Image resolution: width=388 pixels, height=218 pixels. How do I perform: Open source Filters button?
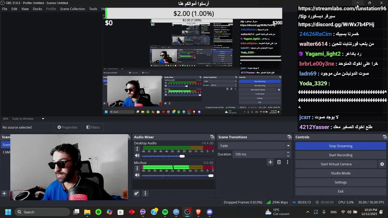[x=93, y=127]
